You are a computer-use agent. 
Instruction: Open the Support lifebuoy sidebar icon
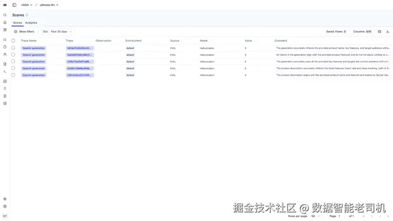(4, 206)
